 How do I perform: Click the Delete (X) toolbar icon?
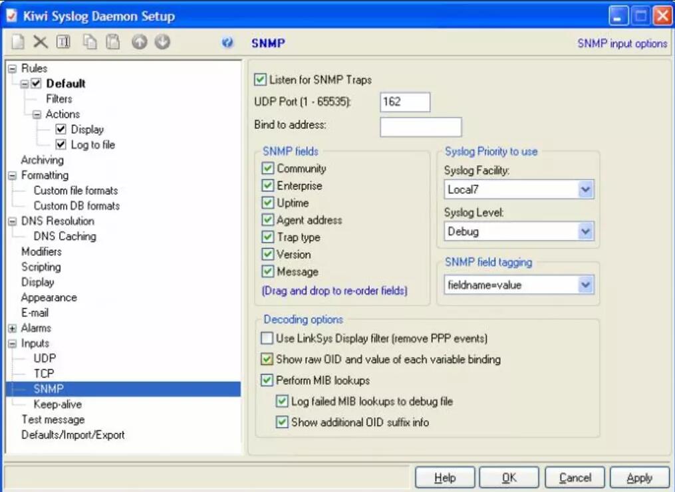pos(41,42)
